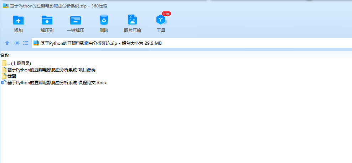Click the 工具 toolbar label
This screenshot has height=163, width=352.
tap(161, 31)
